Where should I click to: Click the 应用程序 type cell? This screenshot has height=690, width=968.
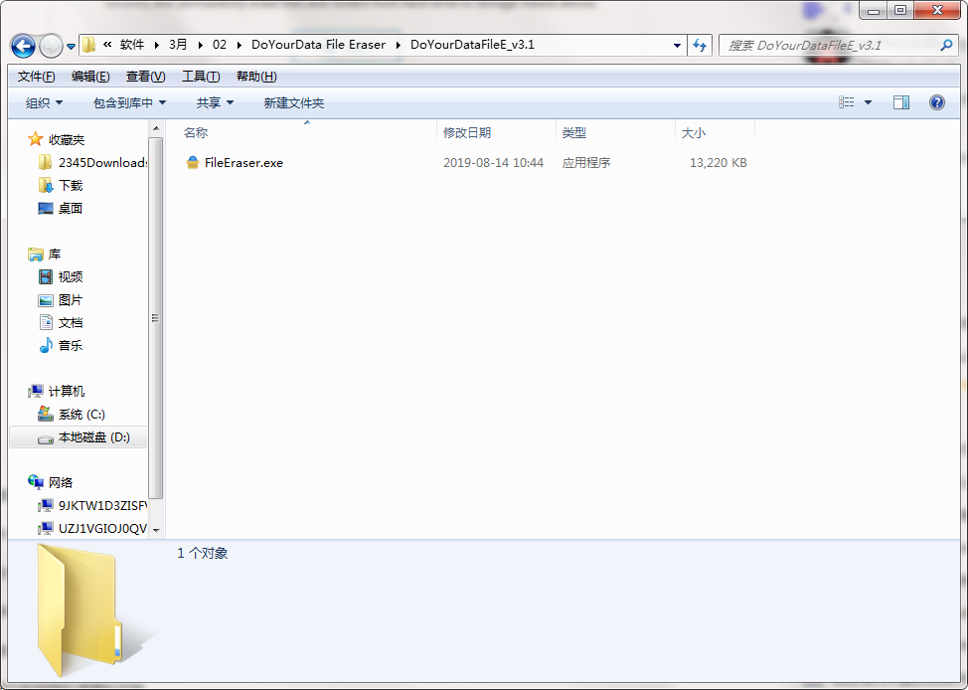pos(586,163)
